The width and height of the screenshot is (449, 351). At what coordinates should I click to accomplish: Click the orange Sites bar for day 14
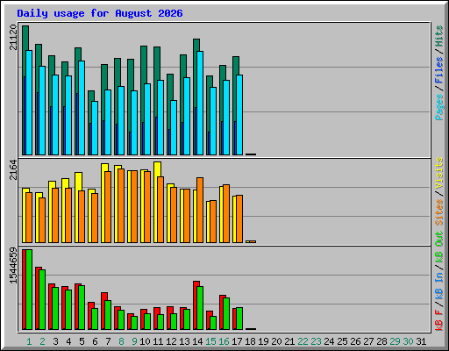200,210
